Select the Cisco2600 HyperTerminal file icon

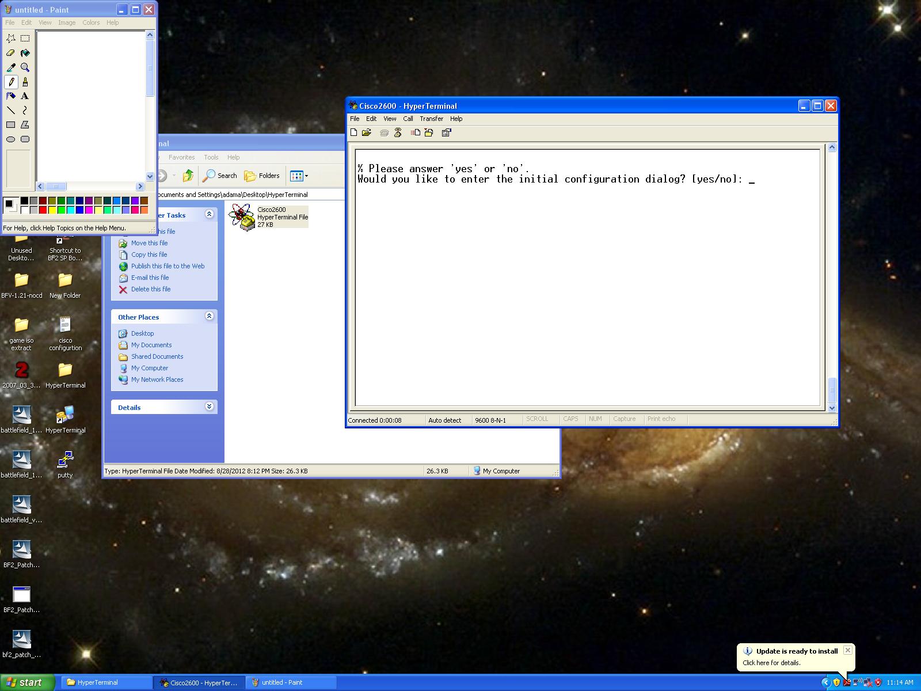click(241, 217)
